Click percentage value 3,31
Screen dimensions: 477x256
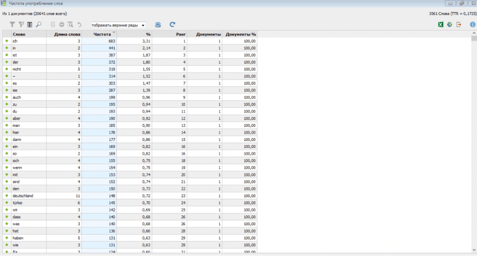146,41
